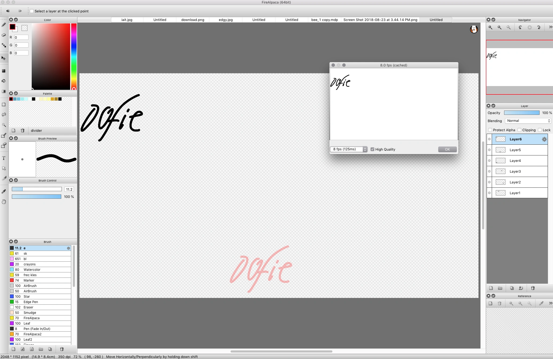Image resolution: width=553 pixels, height=359 pixels.
Task: Uncheck High Quality in preview dialog
Action: [x=372, y=149]
